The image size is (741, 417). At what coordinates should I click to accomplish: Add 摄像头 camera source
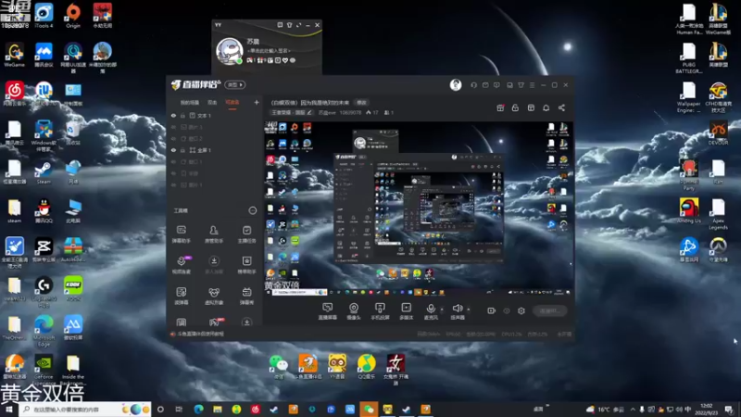coord(354,311)
